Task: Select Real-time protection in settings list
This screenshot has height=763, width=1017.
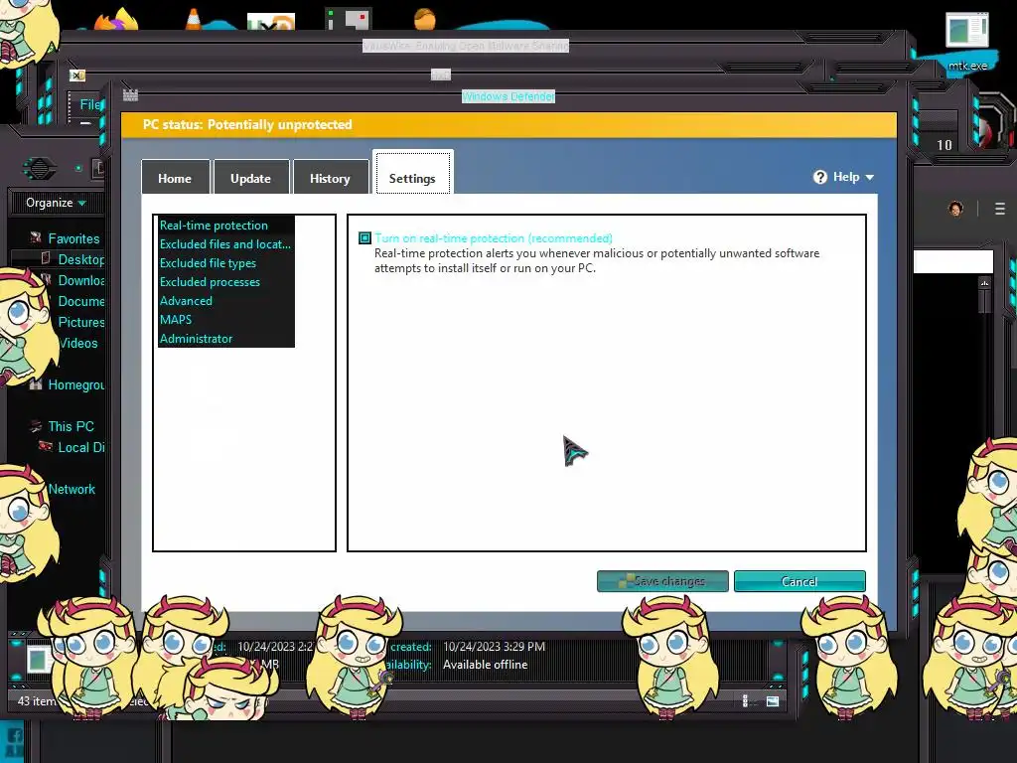Action: [x=214, y=226]
